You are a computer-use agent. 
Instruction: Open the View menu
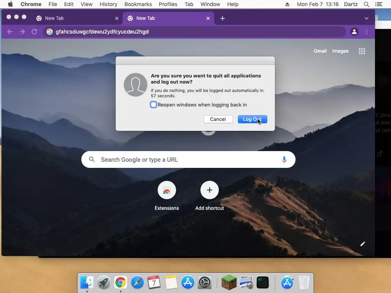point(87,4)
